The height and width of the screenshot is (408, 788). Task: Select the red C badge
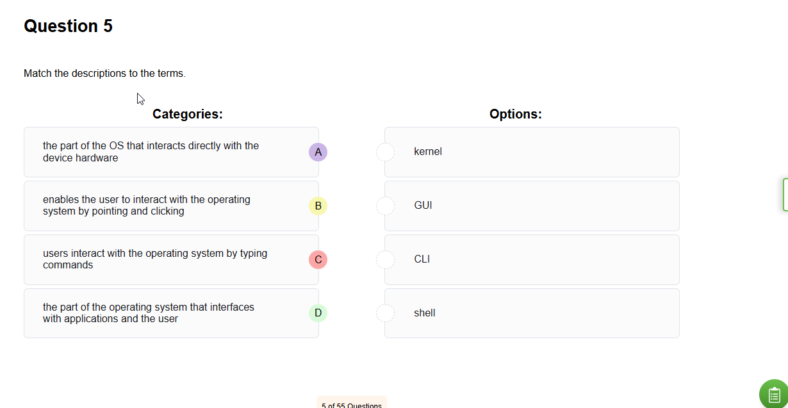pos(318,259)
